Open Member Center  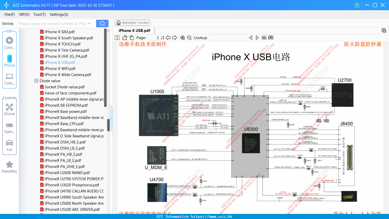point(132,23)
